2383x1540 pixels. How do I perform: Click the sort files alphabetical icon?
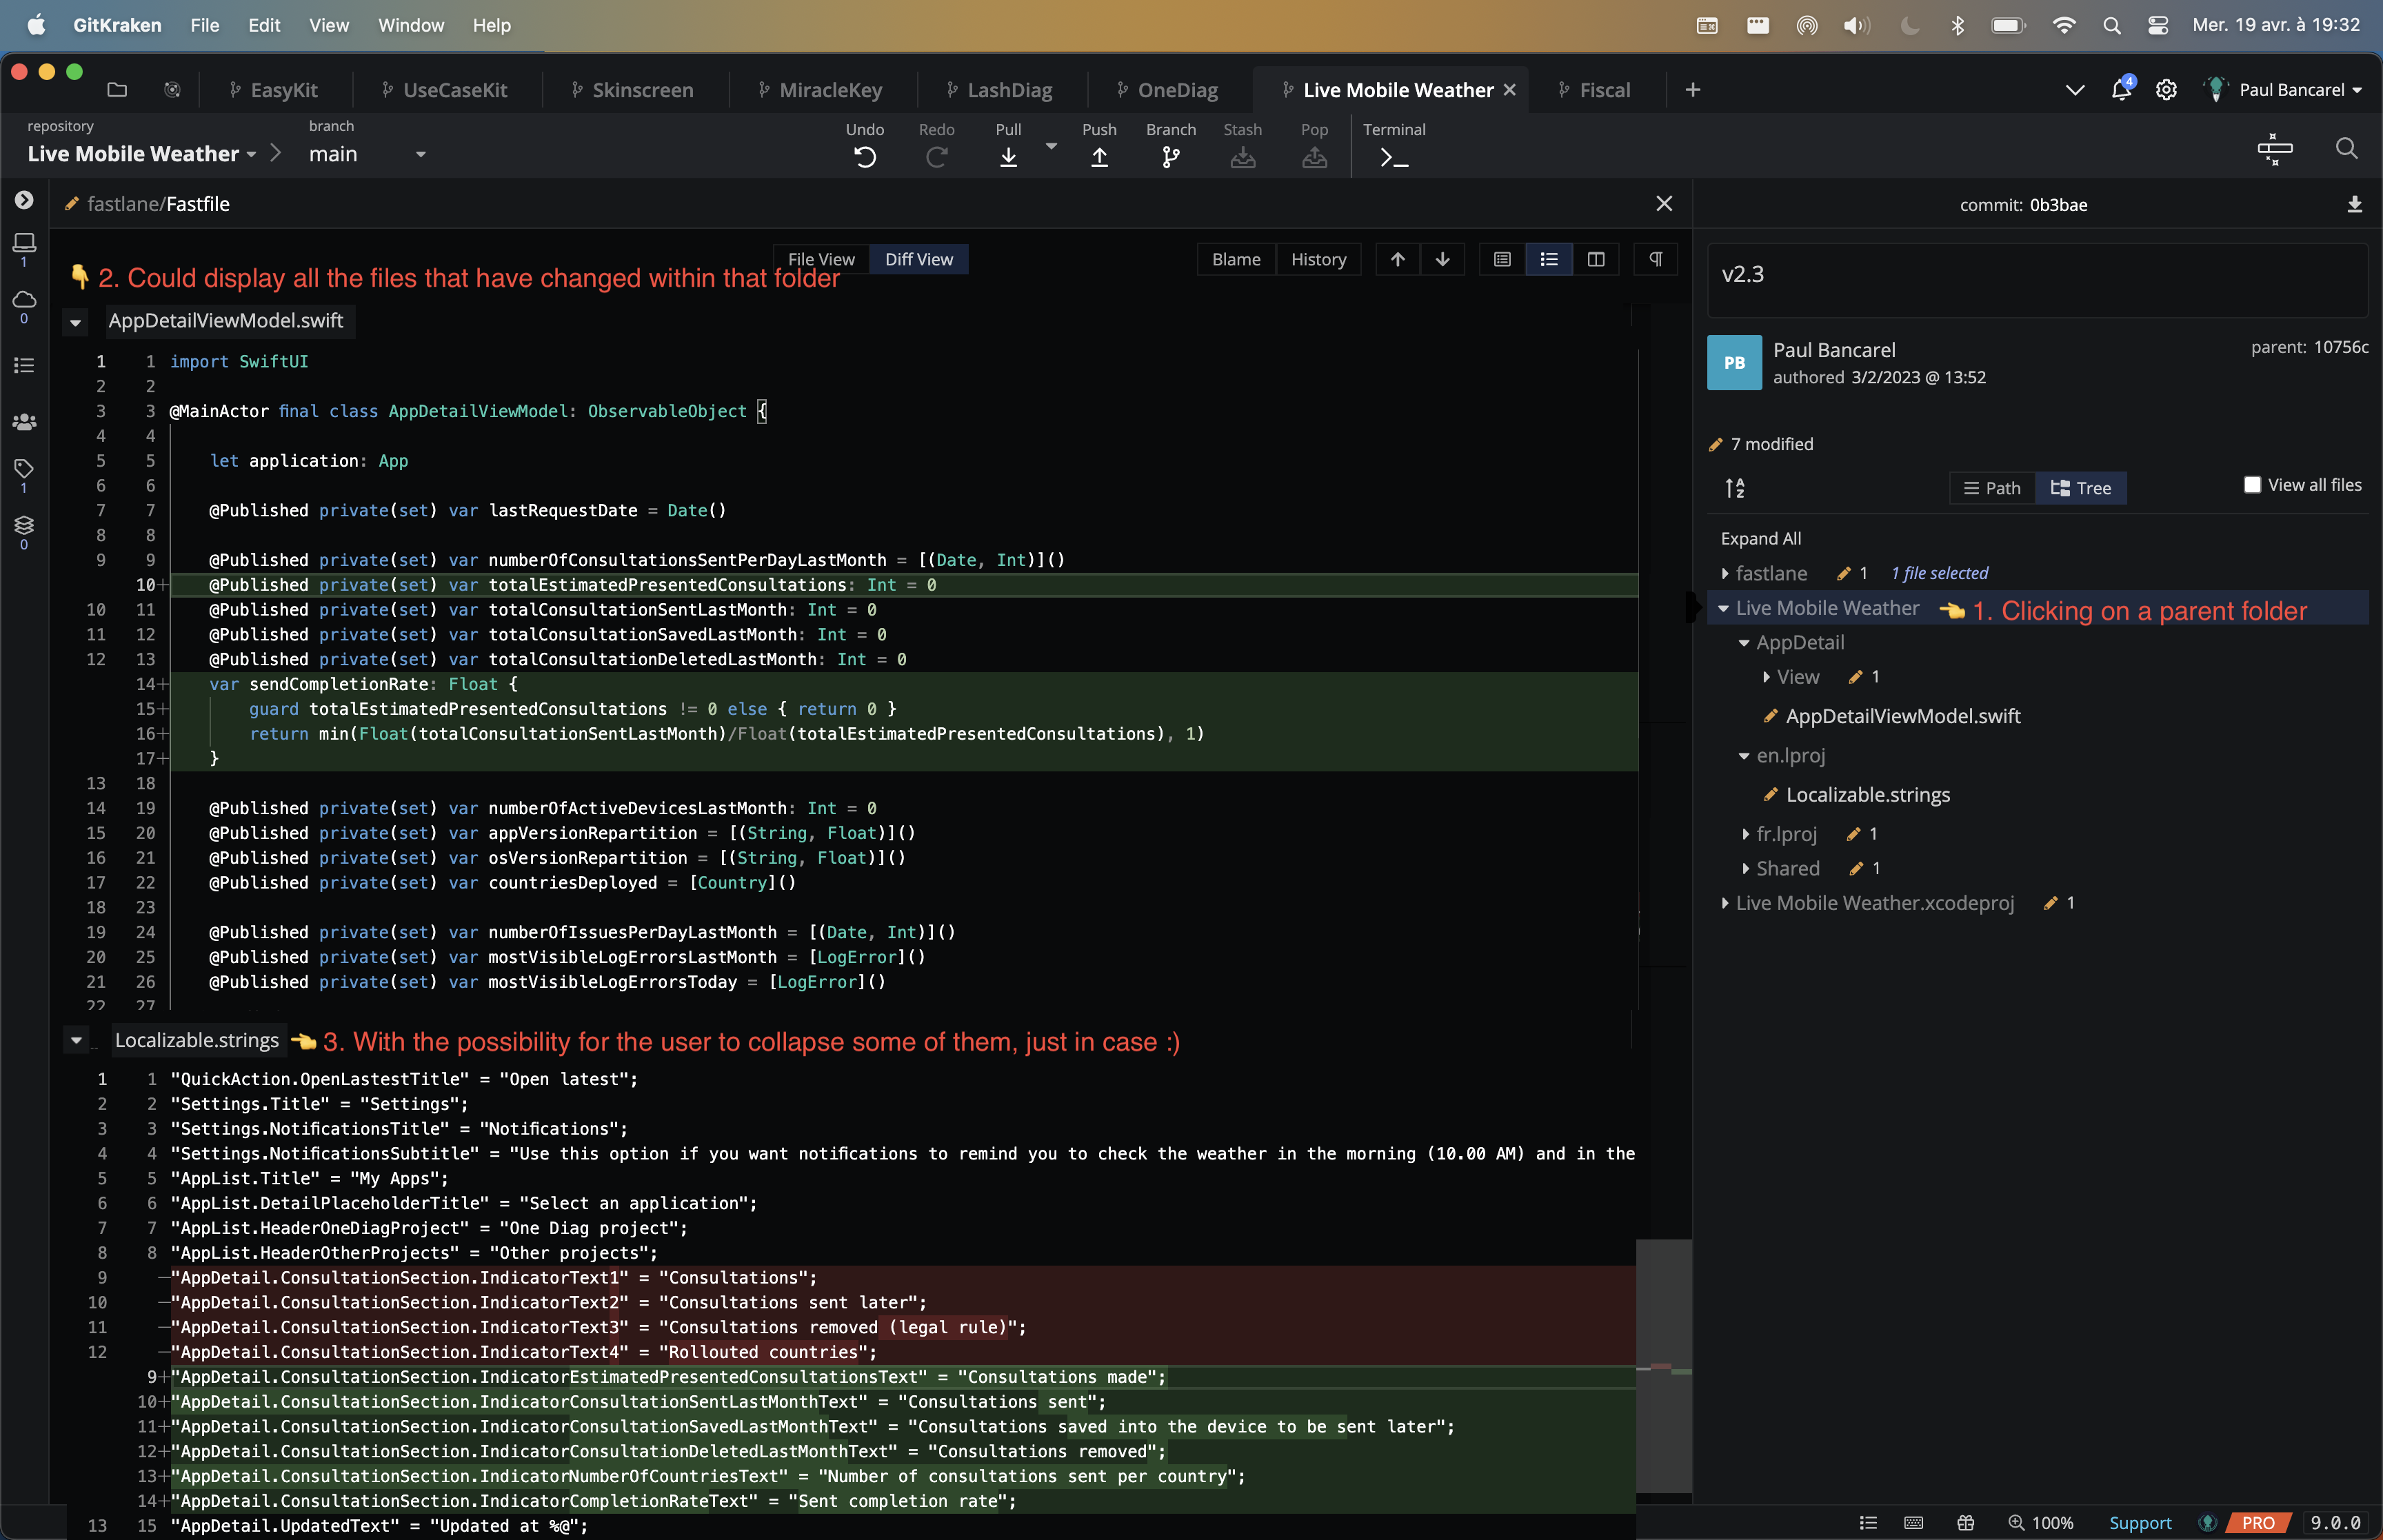[x=1735, y=488]
